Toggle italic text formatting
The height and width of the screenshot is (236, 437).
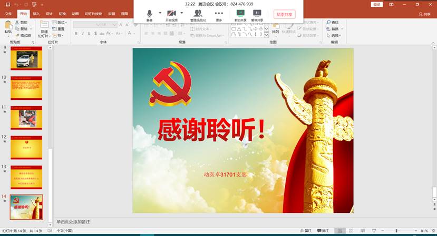tap(83, 34)
